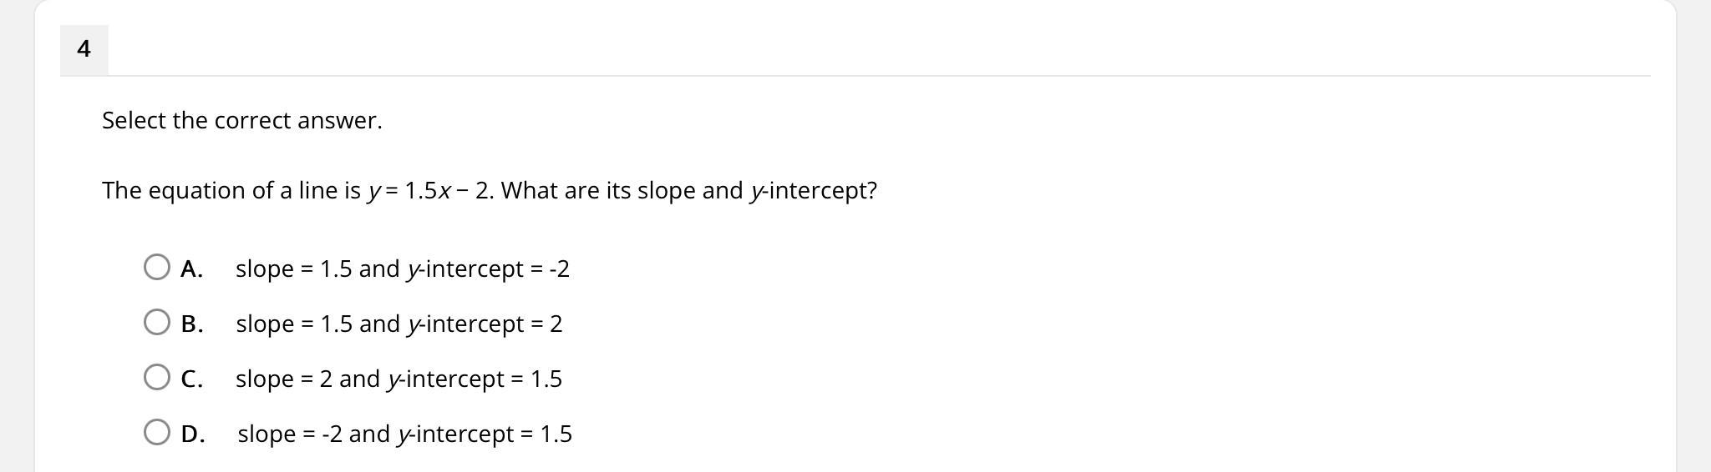The image size is (1711, 472).
Task: Click the bold letter label C.
Action: coord(191,379)
